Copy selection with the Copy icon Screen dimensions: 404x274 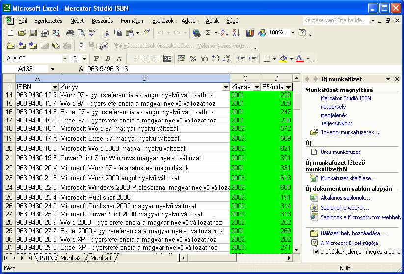pos(118,33)
